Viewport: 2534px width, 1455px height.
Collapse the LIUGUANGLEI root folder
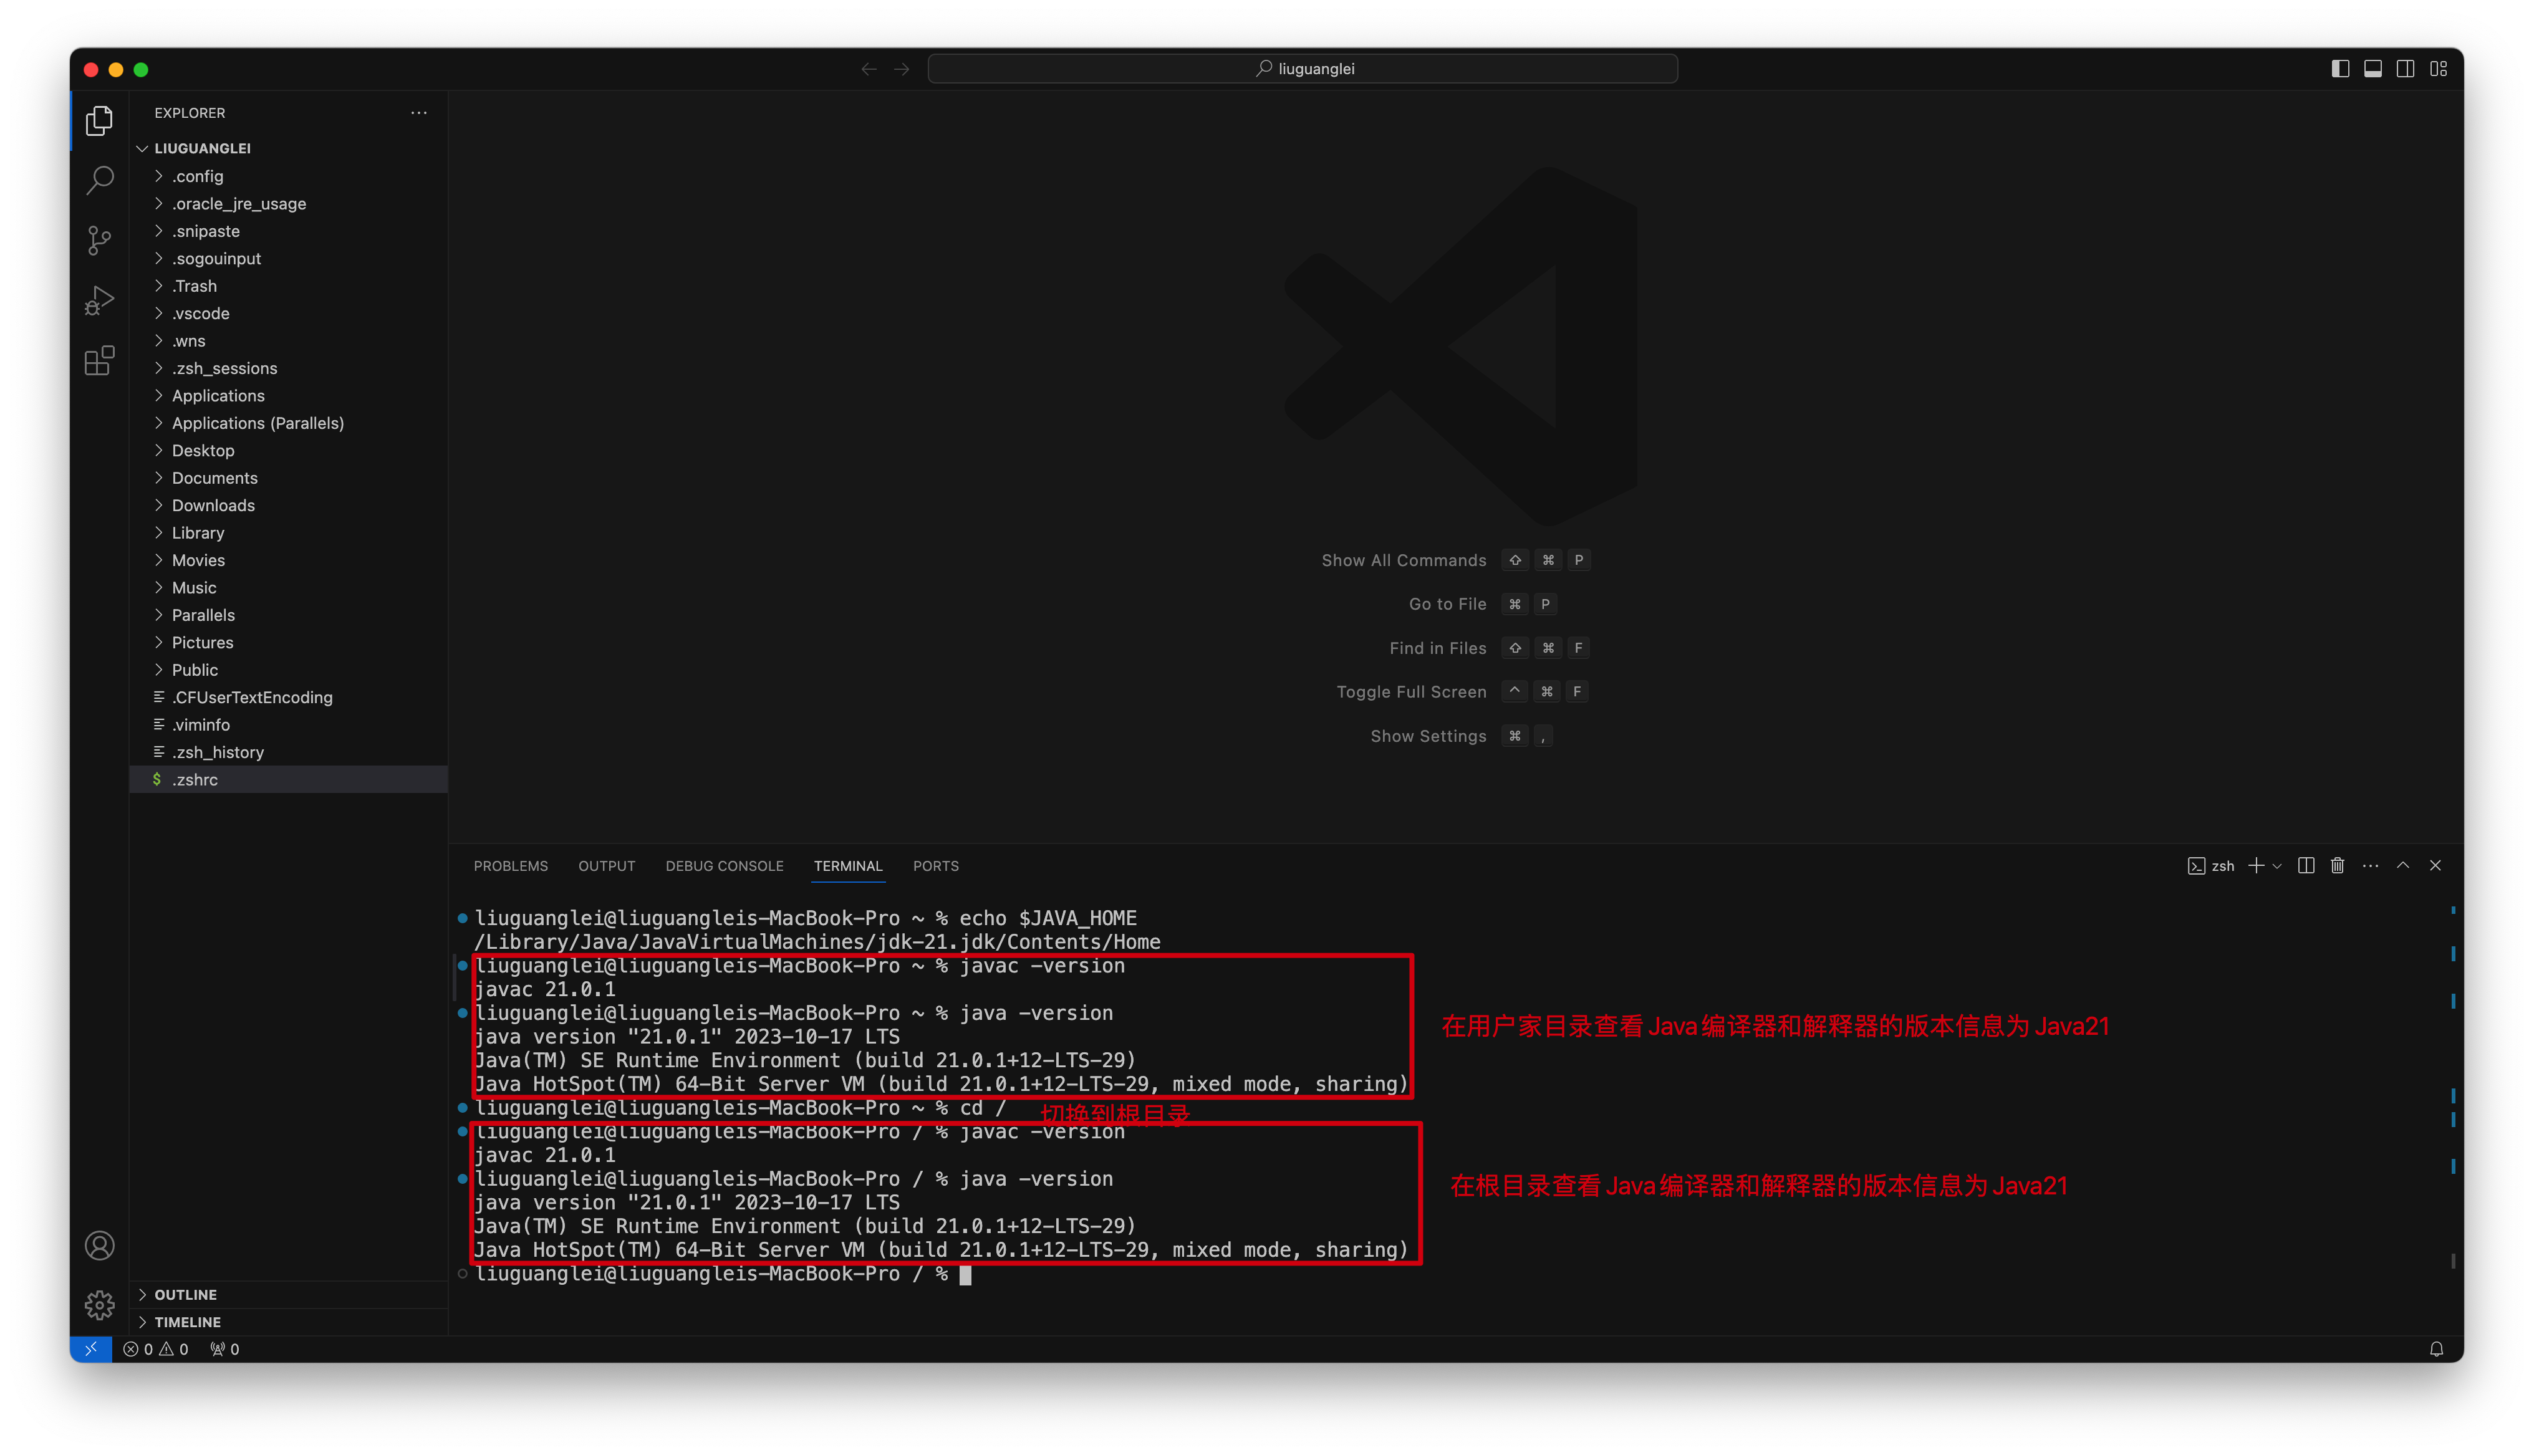point(289,148)
